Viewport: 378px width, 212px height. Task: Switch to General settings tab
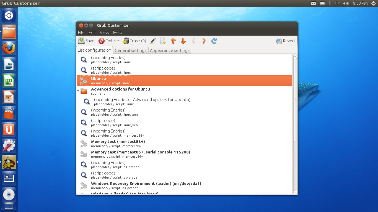[x=131, y=51]
